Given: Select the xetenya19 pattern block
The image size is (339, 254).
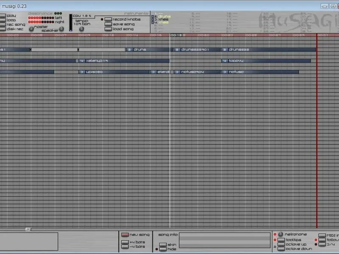Looking at the screenshot, I should 124,61.
